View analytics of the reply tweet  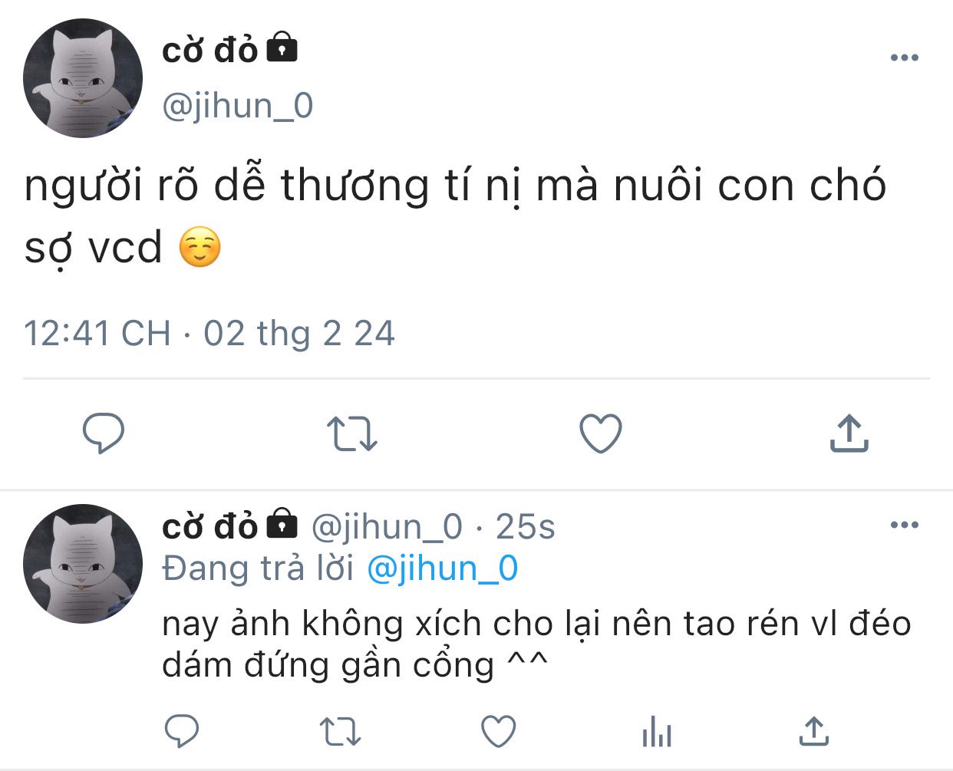pyautogui.click(x=657, y=731)
